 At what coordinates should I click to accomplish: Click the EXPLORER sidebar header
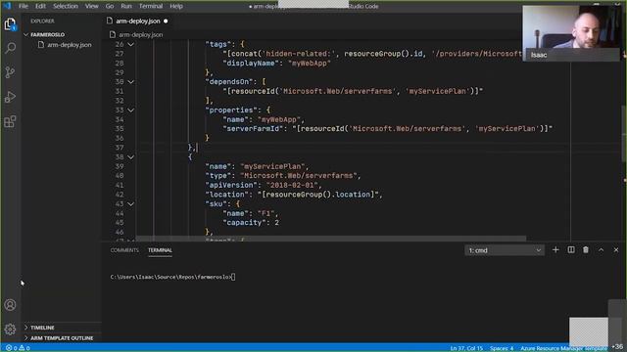click(42, 22)
